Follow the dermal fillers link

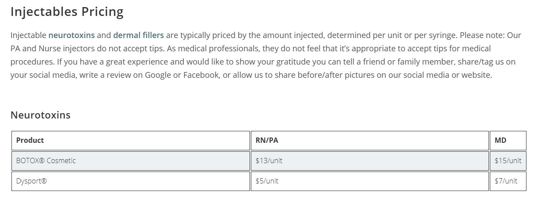(x=138, y=35)
